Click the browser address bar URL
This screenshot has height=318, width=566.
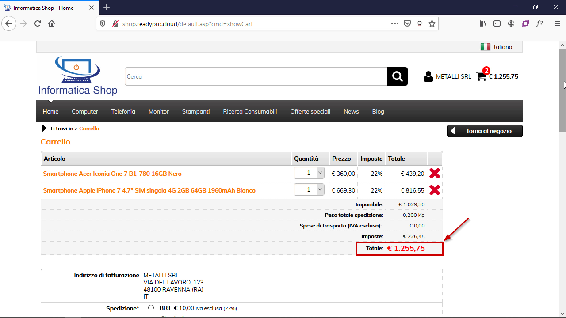point(187,23)
